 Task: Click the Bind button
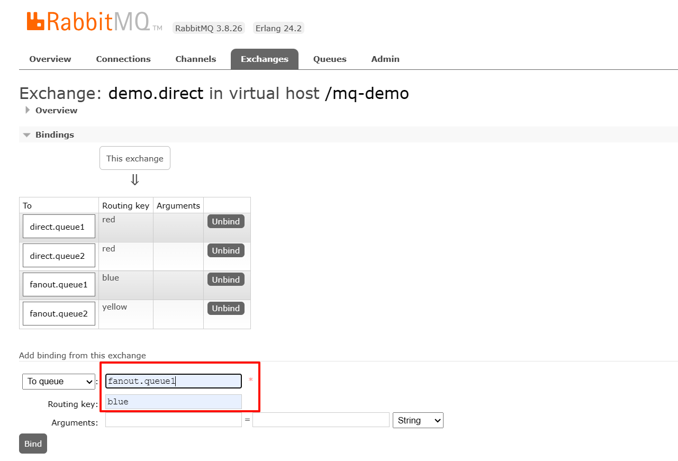pyautogui.click(x=33, y=444)
